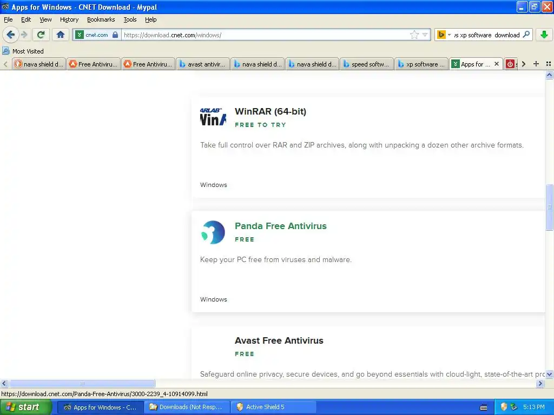This screenshot has height=415, width=554.
Task: Click the horizontal scrollbar thumb
Action: tap(82, 383)
